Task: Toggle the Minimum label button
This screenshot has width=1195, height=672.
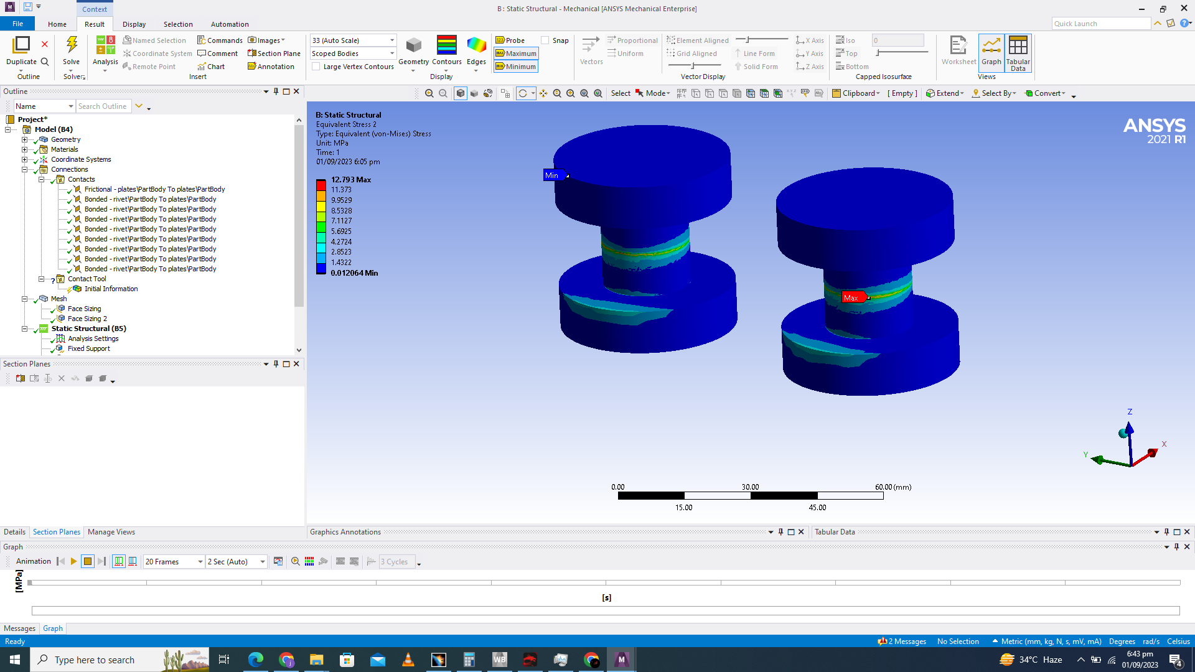Action: click(516, 67)
